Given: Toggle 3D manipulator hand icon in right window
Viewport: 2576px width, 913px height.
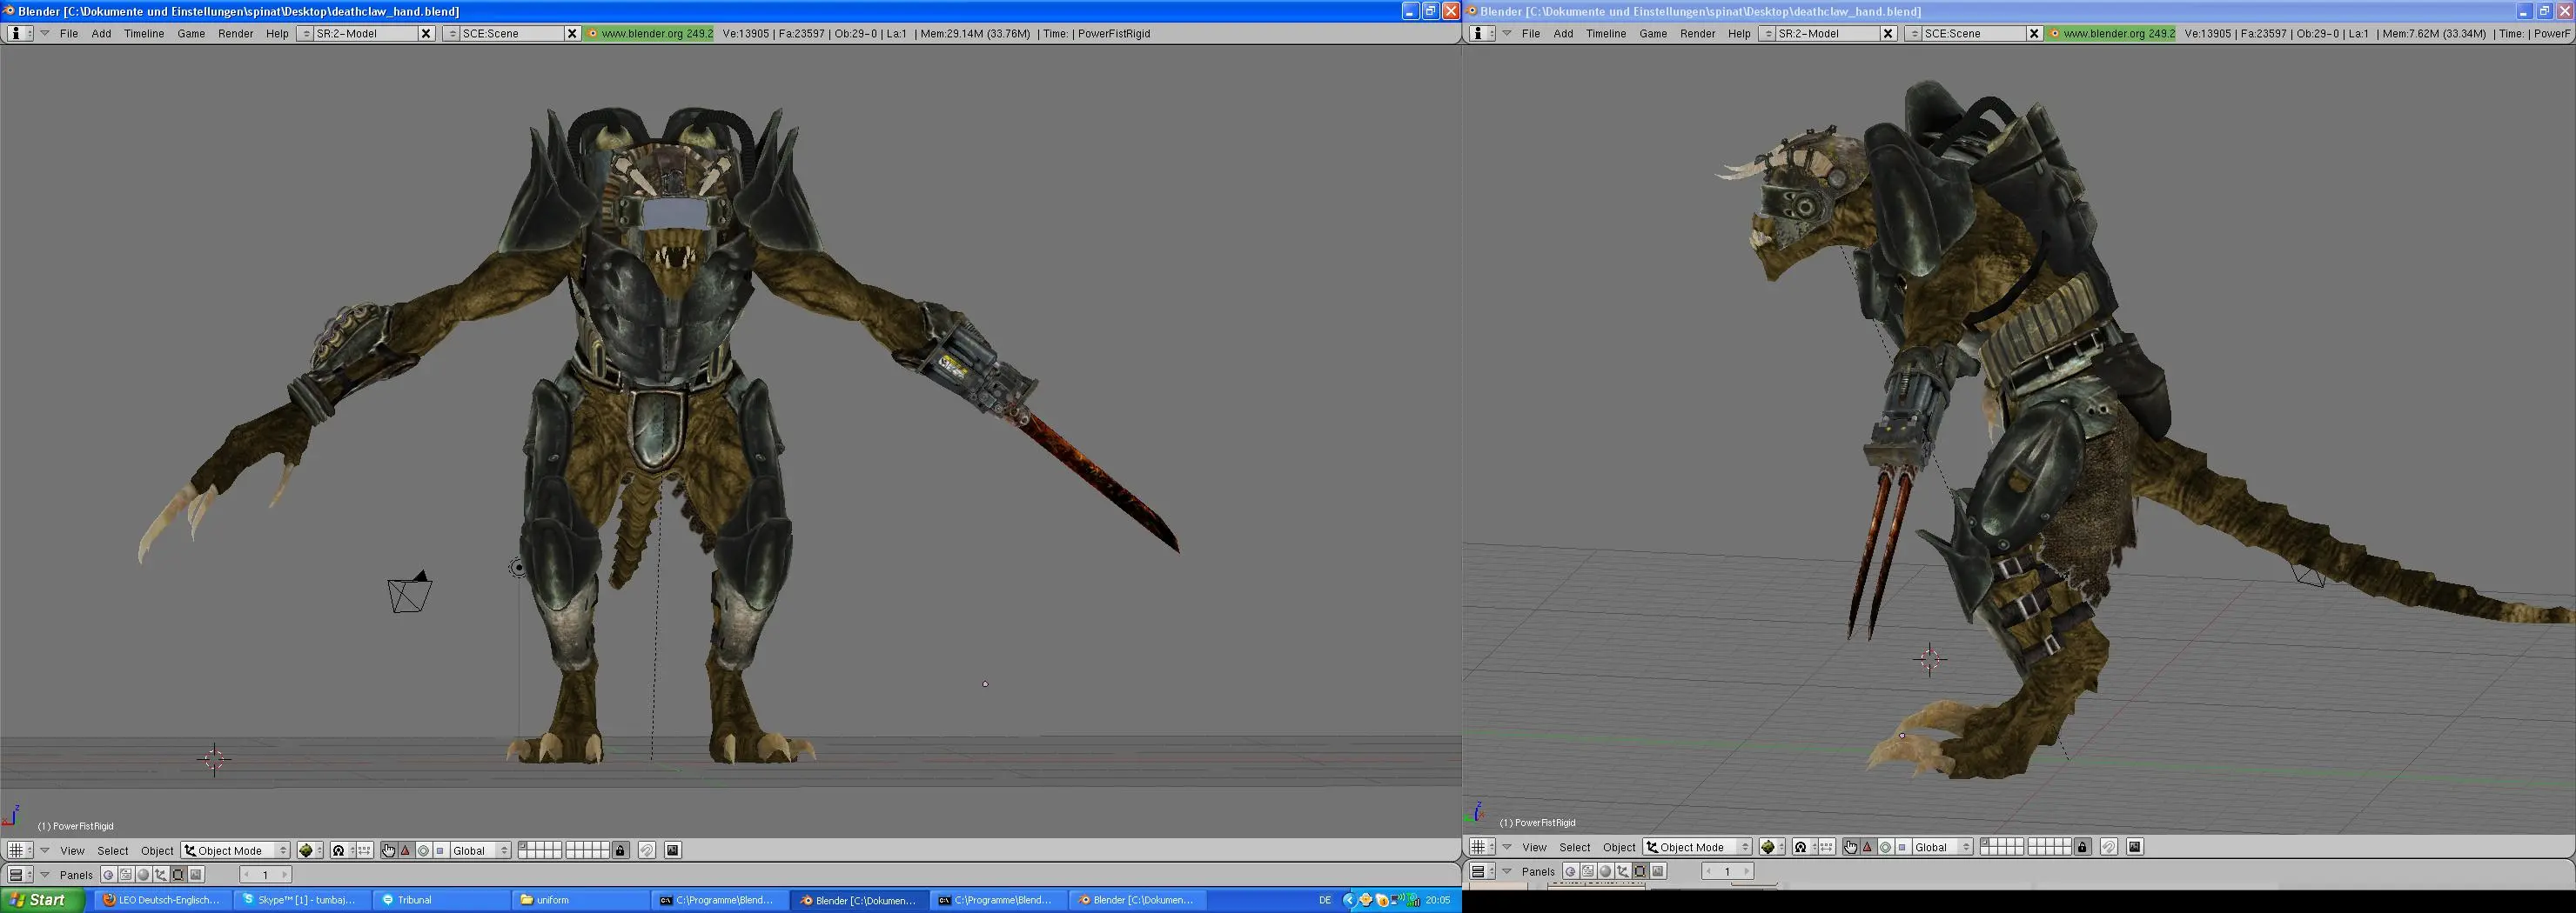Looking at the screenshot, I should (x=1851, y=847).
